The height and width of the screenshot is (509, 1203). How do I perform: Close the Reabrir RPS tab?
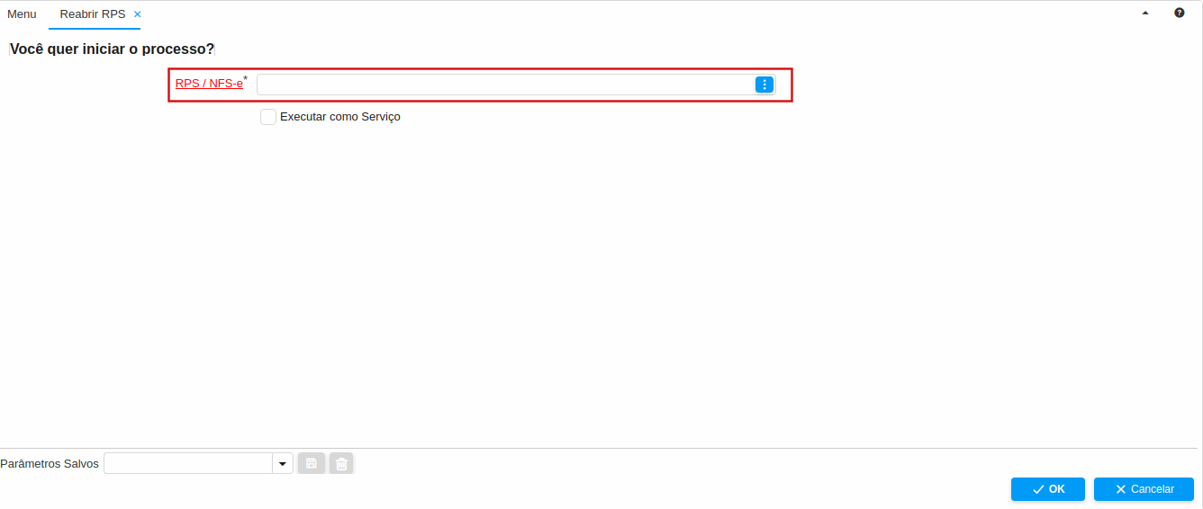pyautogui.click(x=137, y=14)
